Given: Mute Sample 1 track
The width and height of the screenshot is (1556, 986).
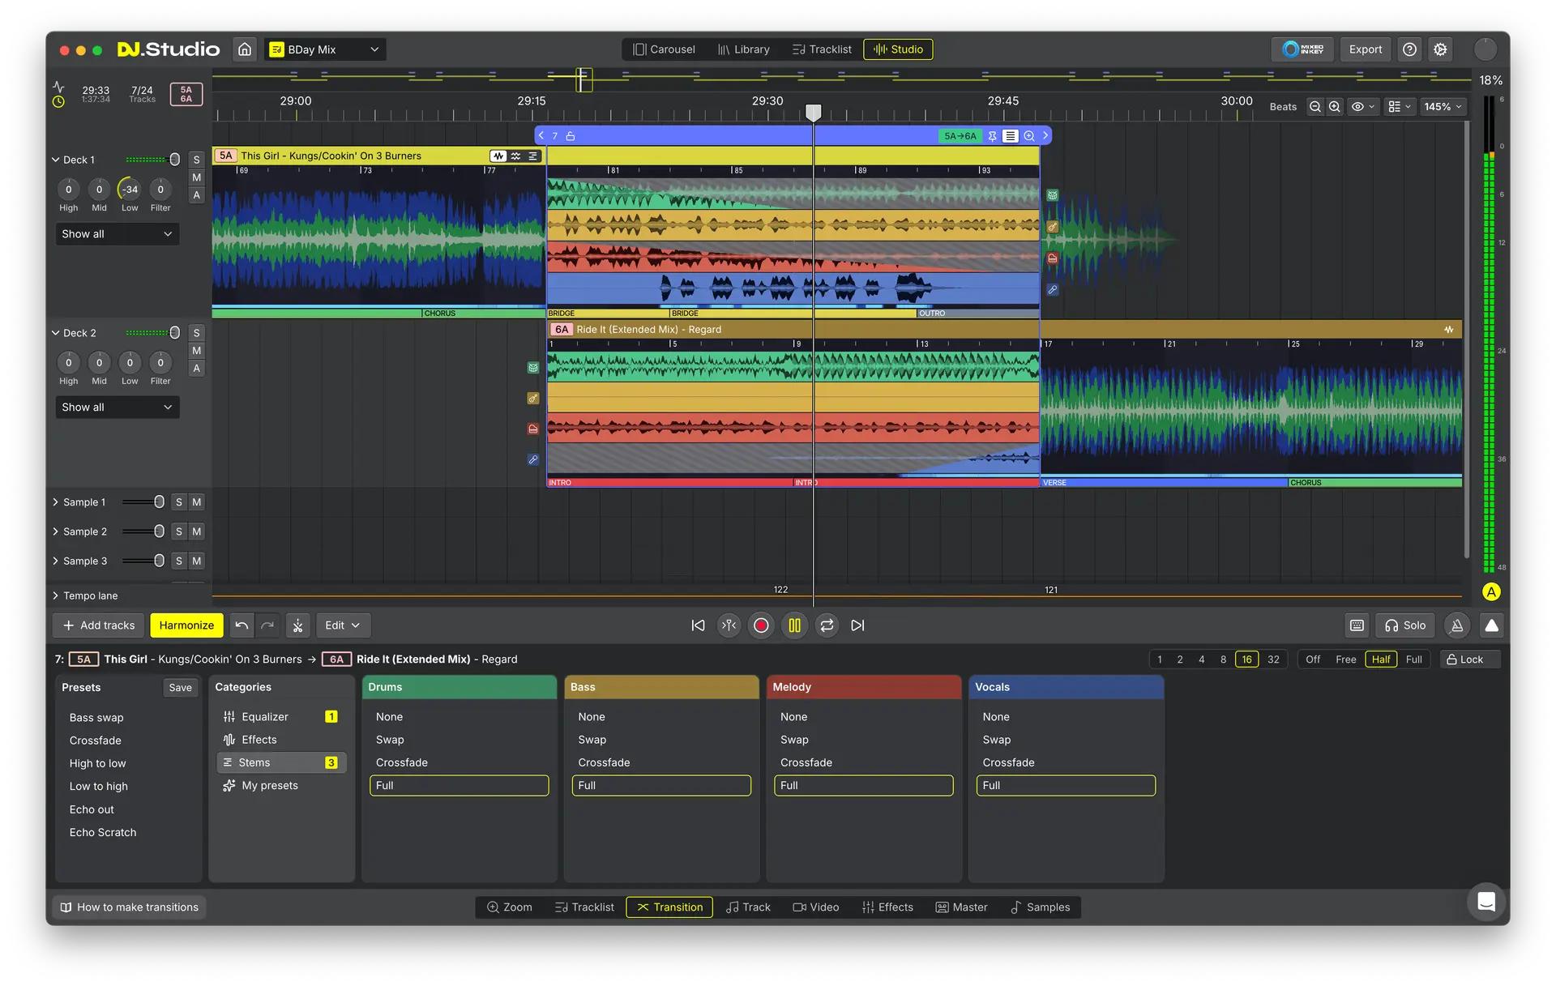Looking at the screenshot, I should (x=196, y=502).
